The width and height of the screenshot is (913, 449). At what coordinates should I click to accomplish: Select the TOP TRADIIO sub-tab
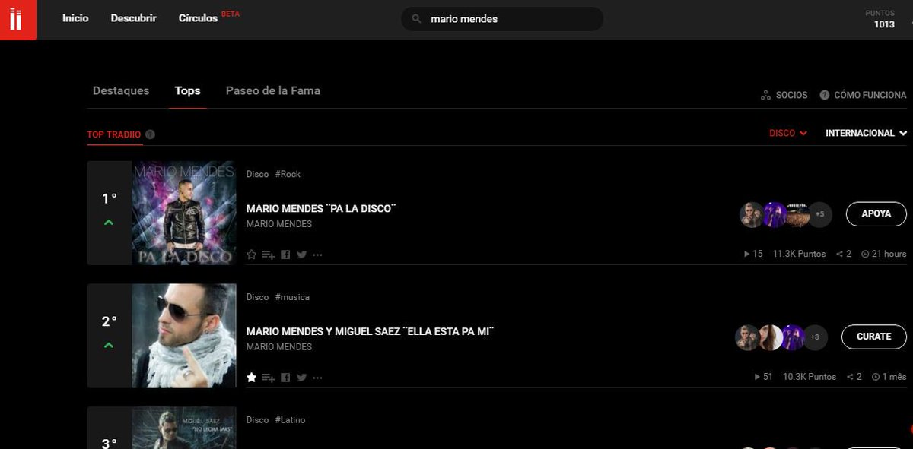tap(114, 134)
